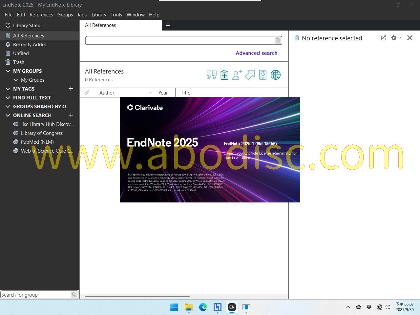
Task: Collapse the MY GROUPS section
Action: pos(8,71)
